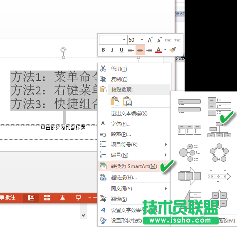Toggle italic formatting in mini toolbar
Screen dimensions: 237x227
(x=112, y=50)
